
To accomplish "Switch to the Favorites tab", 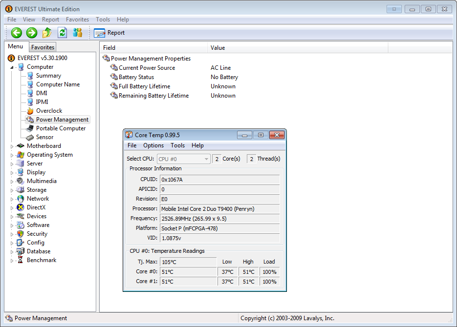I will pyautogui.click(x=43, y=47).
